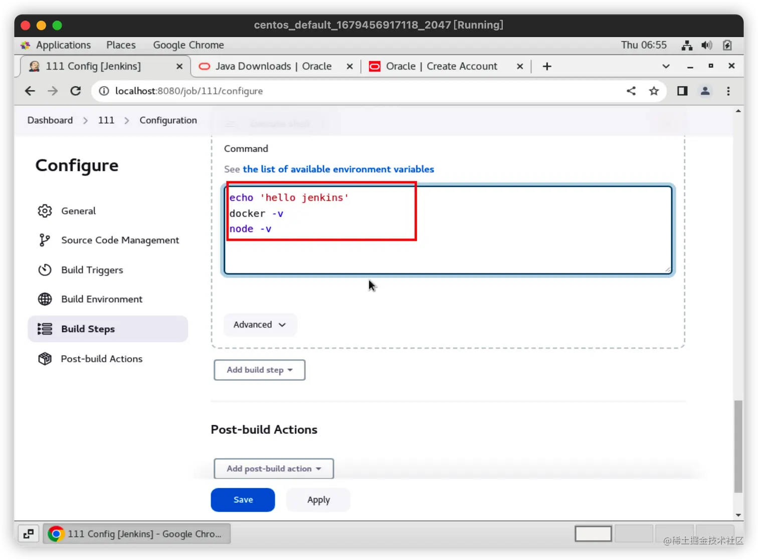Viewport: 758px width, 560px height.
Task: View site information icon in address bar
Action: (x=104, y=91)
